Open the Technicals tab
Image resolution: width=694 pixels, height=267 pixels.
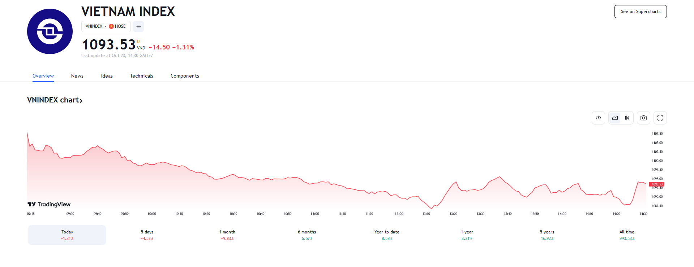click(142, 76)
